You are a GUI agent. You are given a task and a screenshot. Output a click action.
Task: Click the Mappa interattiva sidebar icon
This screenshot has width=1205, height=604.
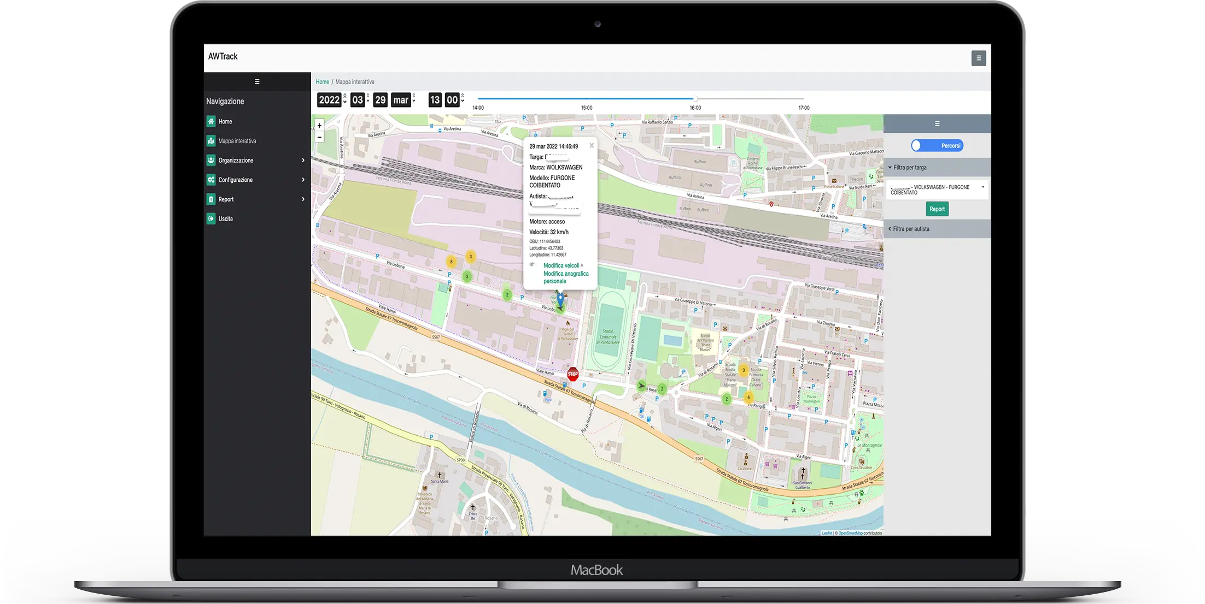point(211,141)
